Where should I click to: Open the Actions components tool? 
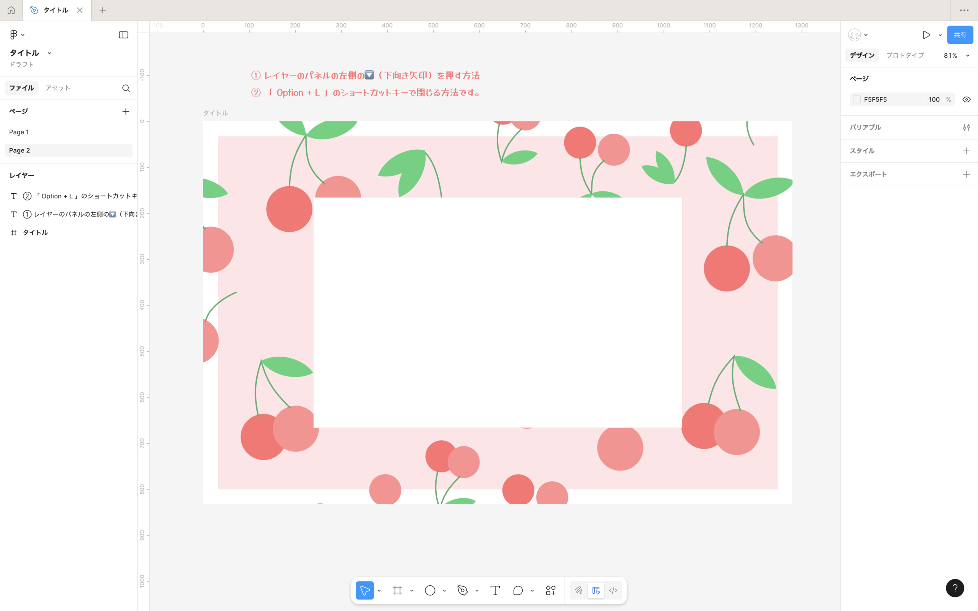[x=551, y=590]
